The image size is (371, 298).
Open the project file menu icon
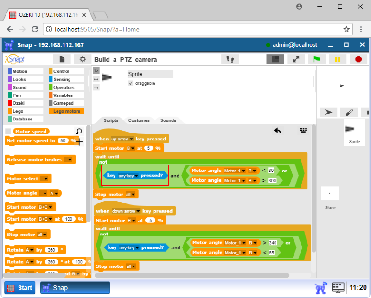pyautogui.click(x=62, y=59)
